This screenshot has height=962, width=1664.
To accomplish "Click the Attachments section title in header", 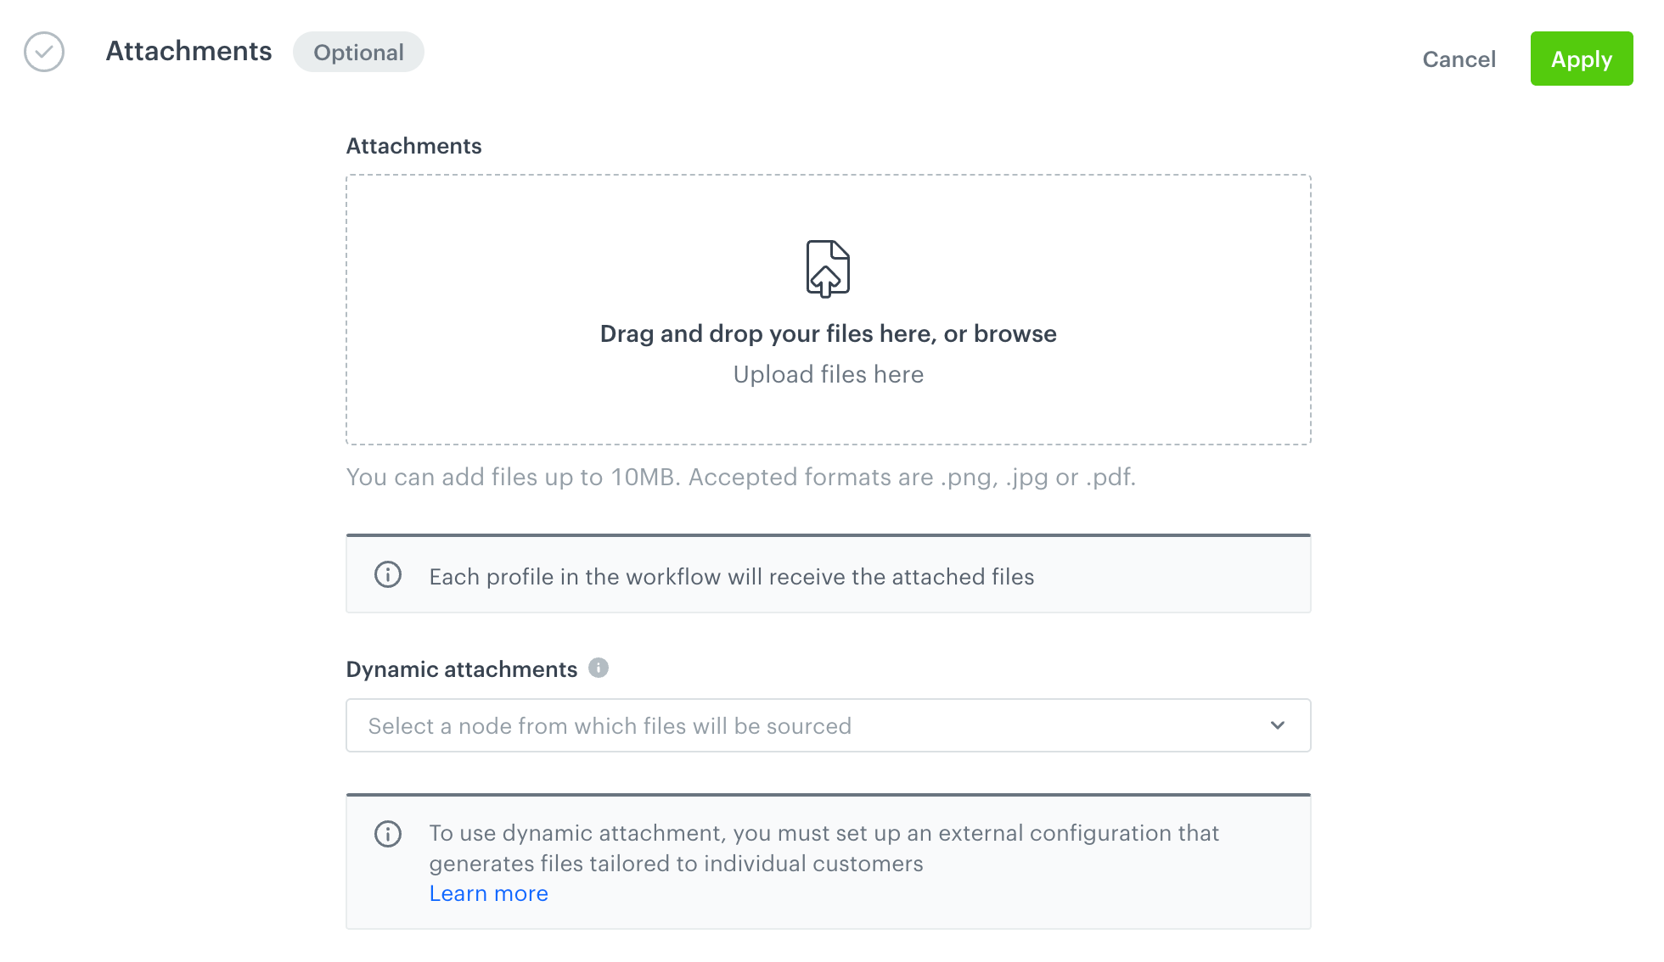I will (x=188, y=51).
